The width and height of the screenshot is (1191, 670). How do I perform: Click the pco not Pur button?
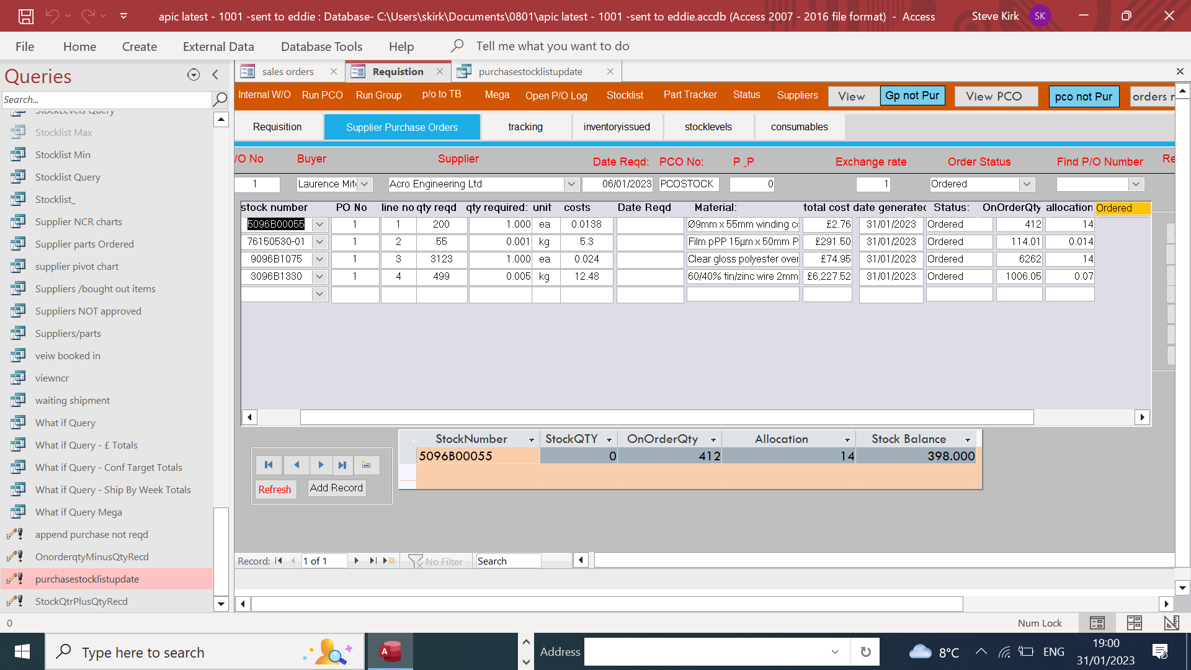(1084, 96)
